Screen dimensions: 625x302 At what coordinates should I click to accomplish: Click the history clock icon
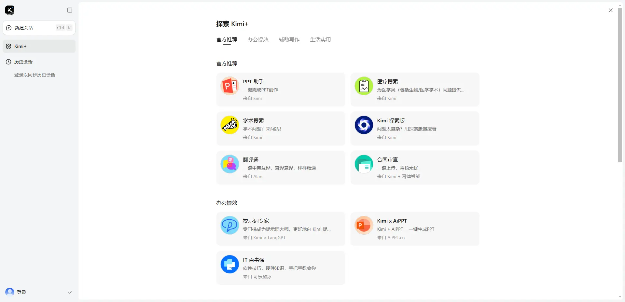pos(8,62)
